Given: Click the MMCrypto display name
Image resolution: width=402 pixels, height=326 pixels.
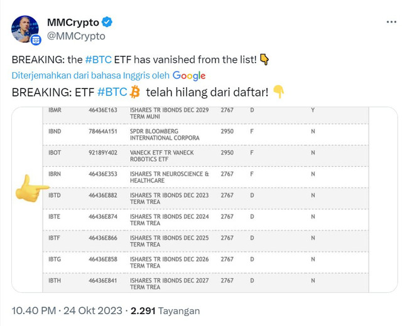Looking at the screenshot, I should [73, 23].
